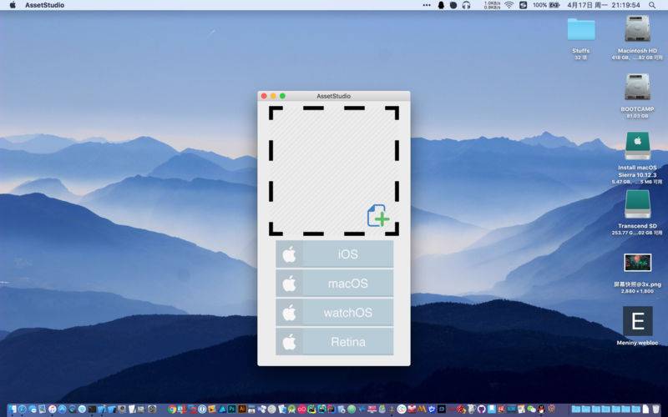668x417 pixels.
Task: Open Spotlight search magnifier icon
Action: [652, 5]
